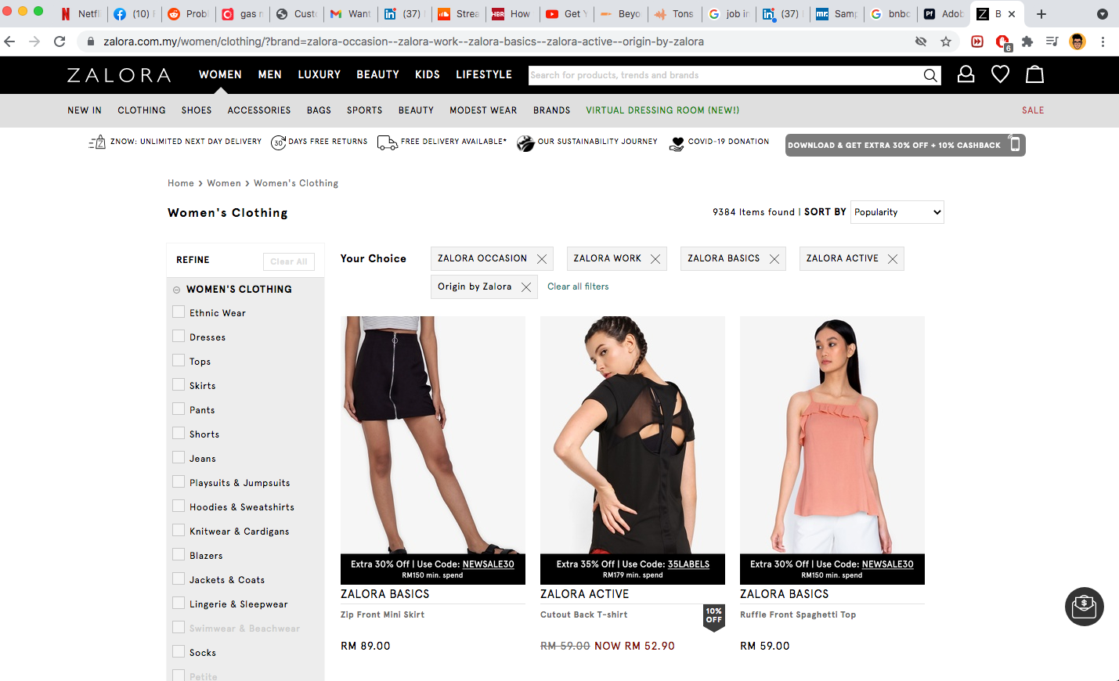
Task: Open the Chrome extensions puzzle icon
Action: tap(1027, 41)
